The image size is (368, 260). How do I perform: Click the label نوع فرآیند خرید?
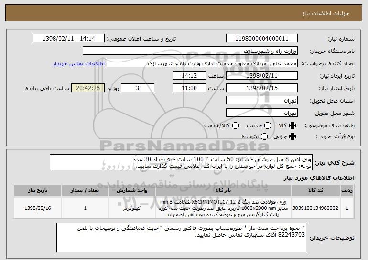coord(336,137)
